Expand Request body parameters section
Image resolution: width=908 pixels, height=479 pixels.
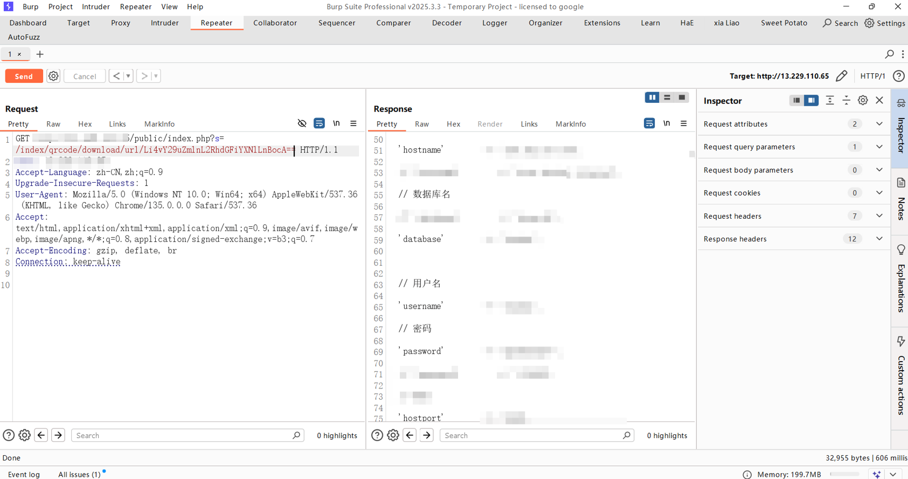pos(794,170)
